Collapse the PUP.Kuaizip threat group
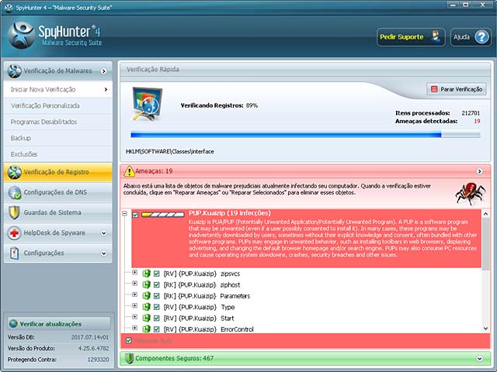This screenshot has height=372, width=497. [x=125, y=214]
